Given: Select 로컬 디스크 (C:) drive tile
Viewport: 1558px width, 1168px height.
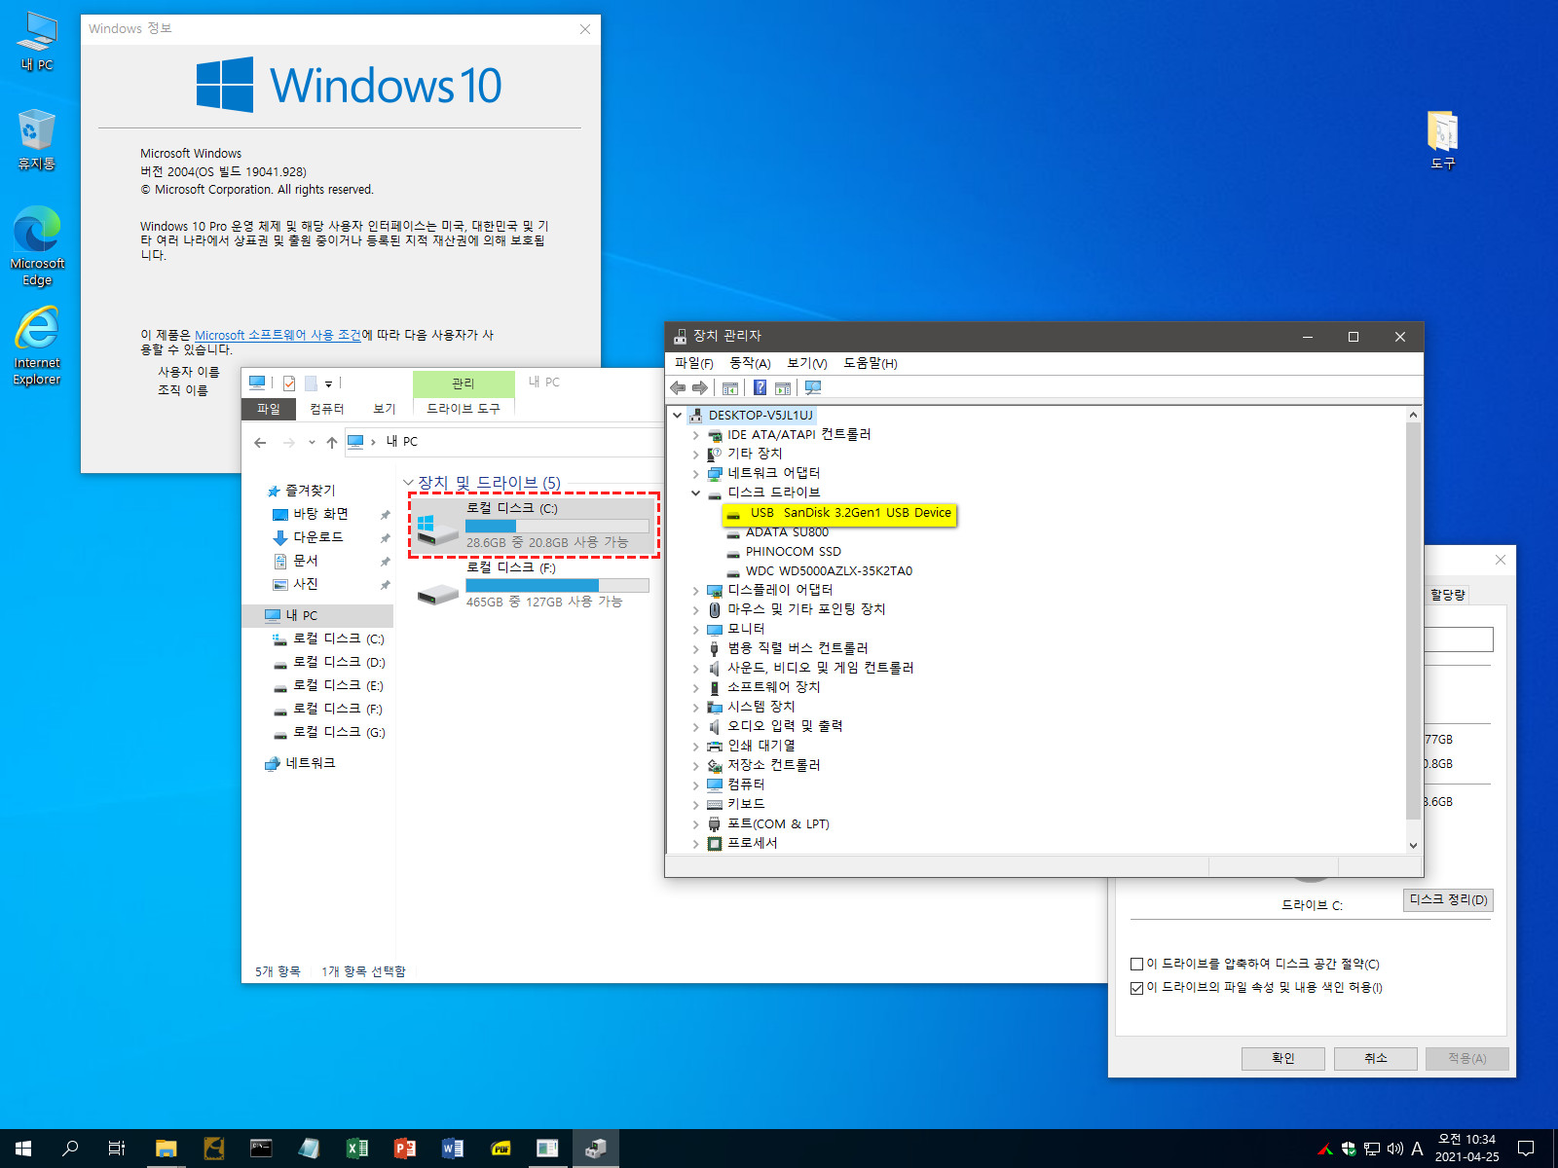Looking at the screenshot, I should 534,526.
